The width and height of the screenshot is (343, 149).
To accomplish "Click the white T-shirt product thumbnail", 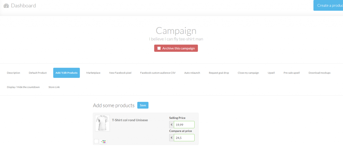I will [x=102, y=123].
